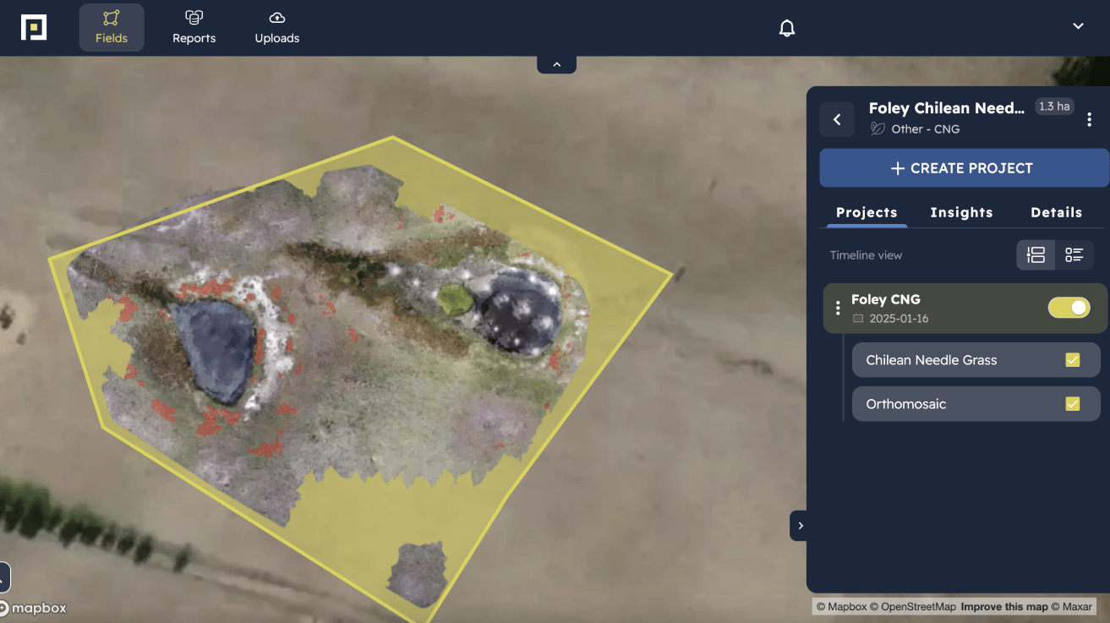Click the Timeline view label

866,255
